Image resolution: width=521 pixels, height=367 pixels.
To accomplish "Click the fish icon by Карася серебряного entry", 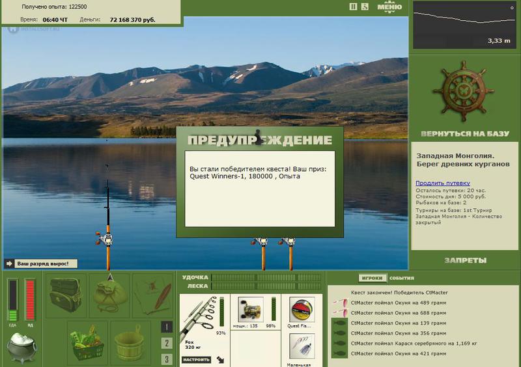I will pos(339,344).
